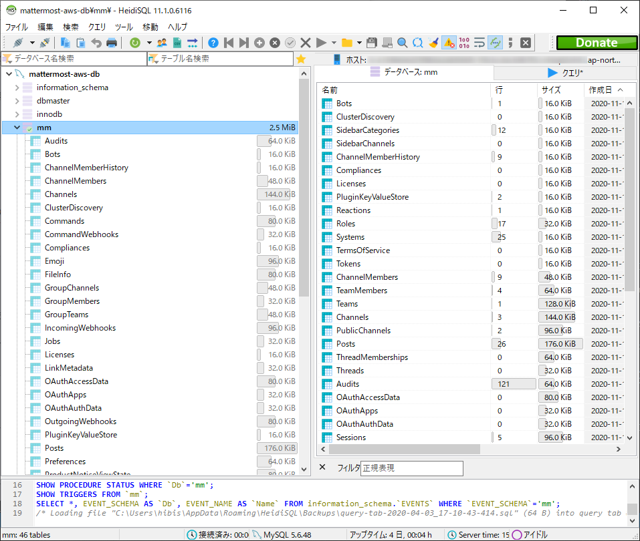This screenshot has width=640, height=541.
Task: Switch to the ホスト tab
Action: [475, 59]
